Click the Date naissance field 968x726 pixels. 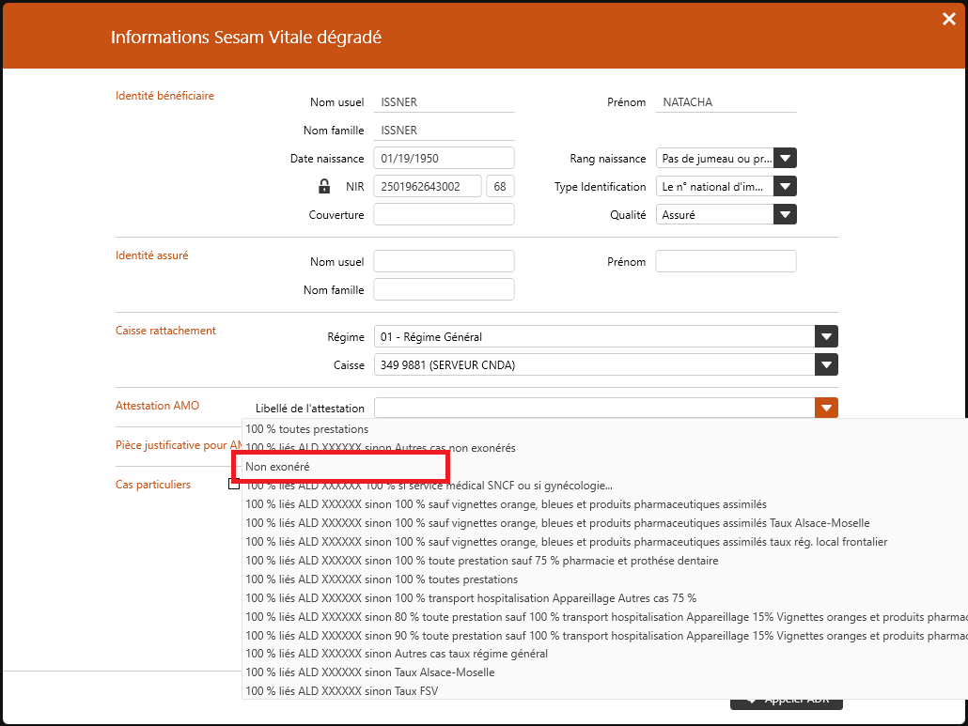444,159
